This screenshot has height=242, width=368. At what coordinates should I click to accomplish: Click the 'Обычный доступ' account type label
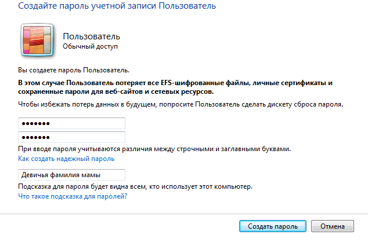[90, 46]
